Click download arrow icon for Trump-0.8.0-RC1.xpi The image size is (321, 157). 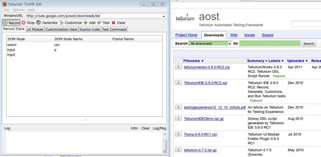(178, 134)
